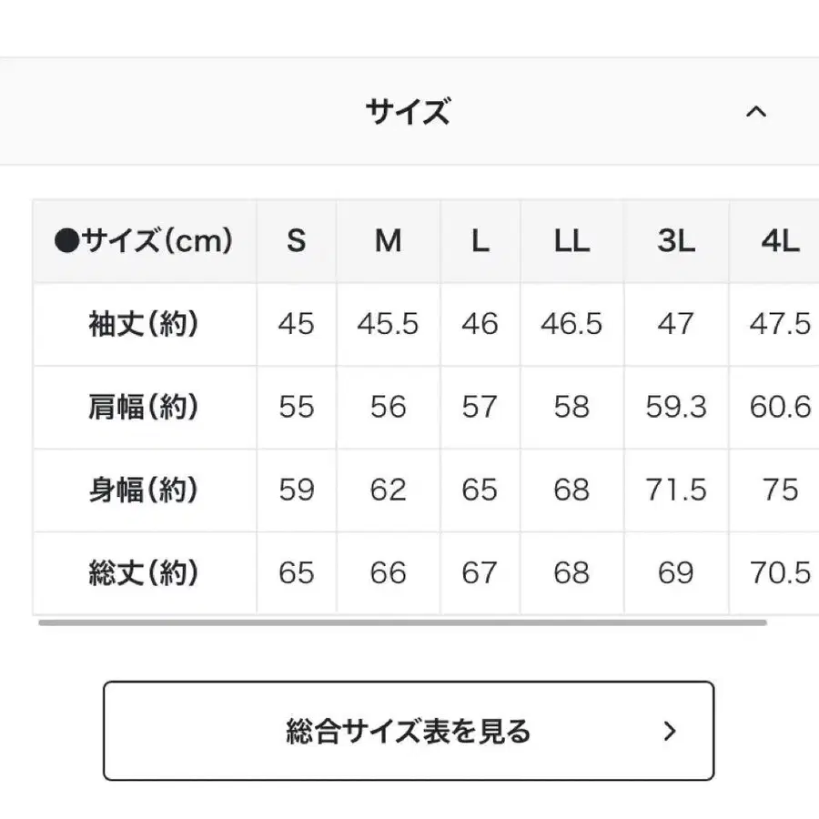Click the horizontal table scrollbar

[x=402, y=623]
